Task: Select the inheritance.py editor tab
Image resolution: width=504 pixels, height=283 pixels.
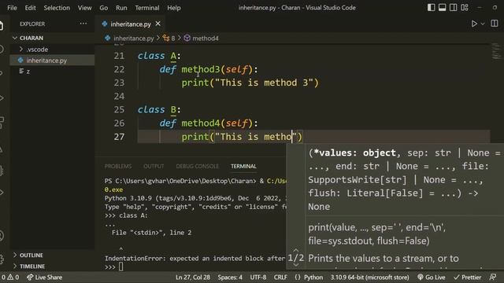Action: point(131,24)
